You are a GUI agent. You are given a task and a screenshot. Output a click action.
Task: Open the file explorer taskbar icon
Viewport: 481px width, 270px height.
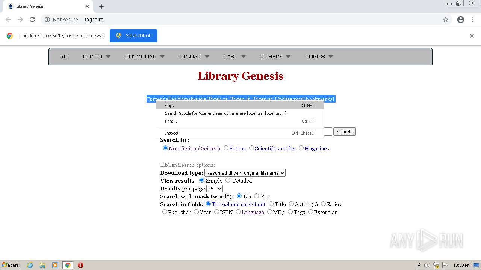[x=42, y=265]
